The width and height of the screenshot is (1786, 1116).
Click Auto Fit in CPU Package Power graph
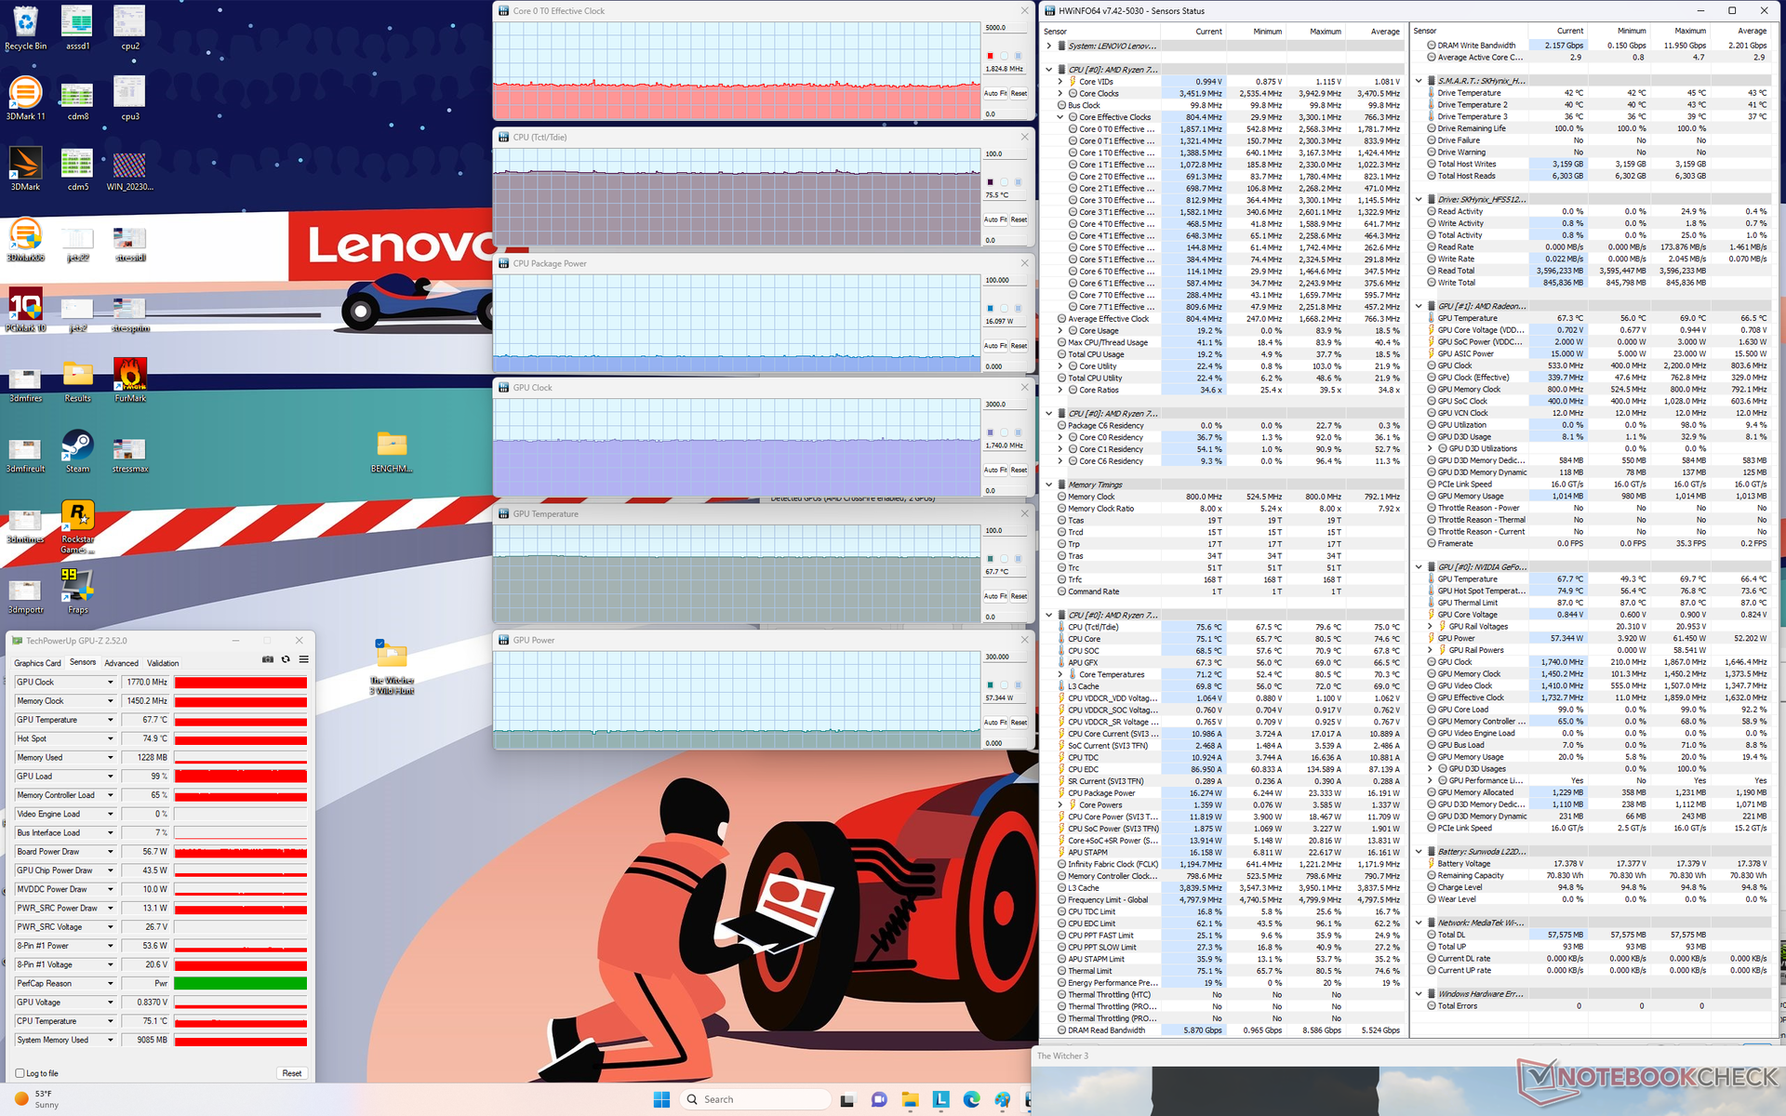(x=995, y=345)
